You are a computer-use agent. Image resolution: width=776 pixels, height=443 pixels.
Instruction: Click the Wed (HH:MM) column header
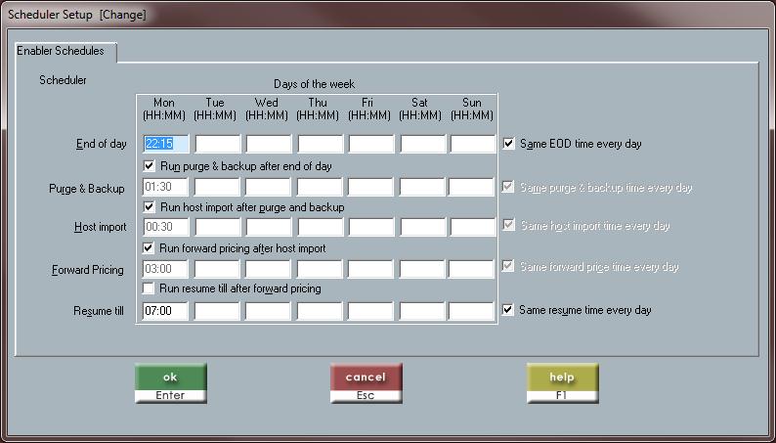click(266, 109)
